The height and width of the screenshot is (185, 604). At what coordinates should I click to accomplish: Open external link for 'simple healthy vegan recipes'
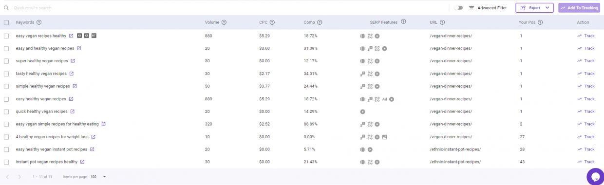pos(75,86)
